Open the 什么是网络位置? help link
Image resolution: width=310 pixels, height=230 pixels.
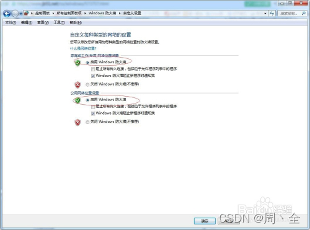pyautogui.click(x=83, y=48)
